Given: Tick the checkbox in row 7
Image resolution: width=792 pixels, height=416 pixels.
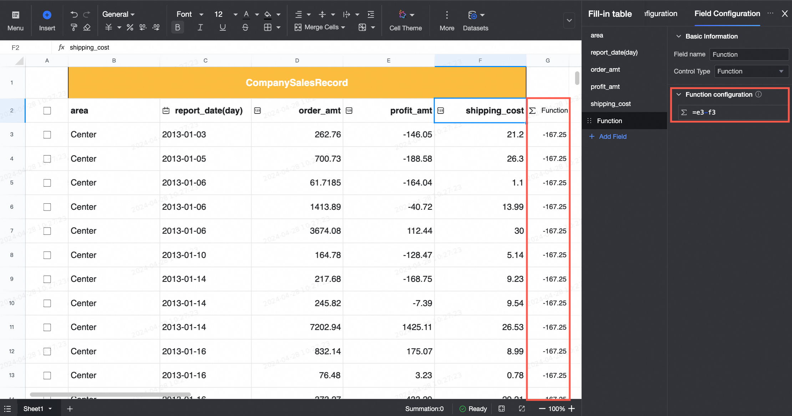Looking at the screenshot, I should pyautogui.click(x=47, y=231).
